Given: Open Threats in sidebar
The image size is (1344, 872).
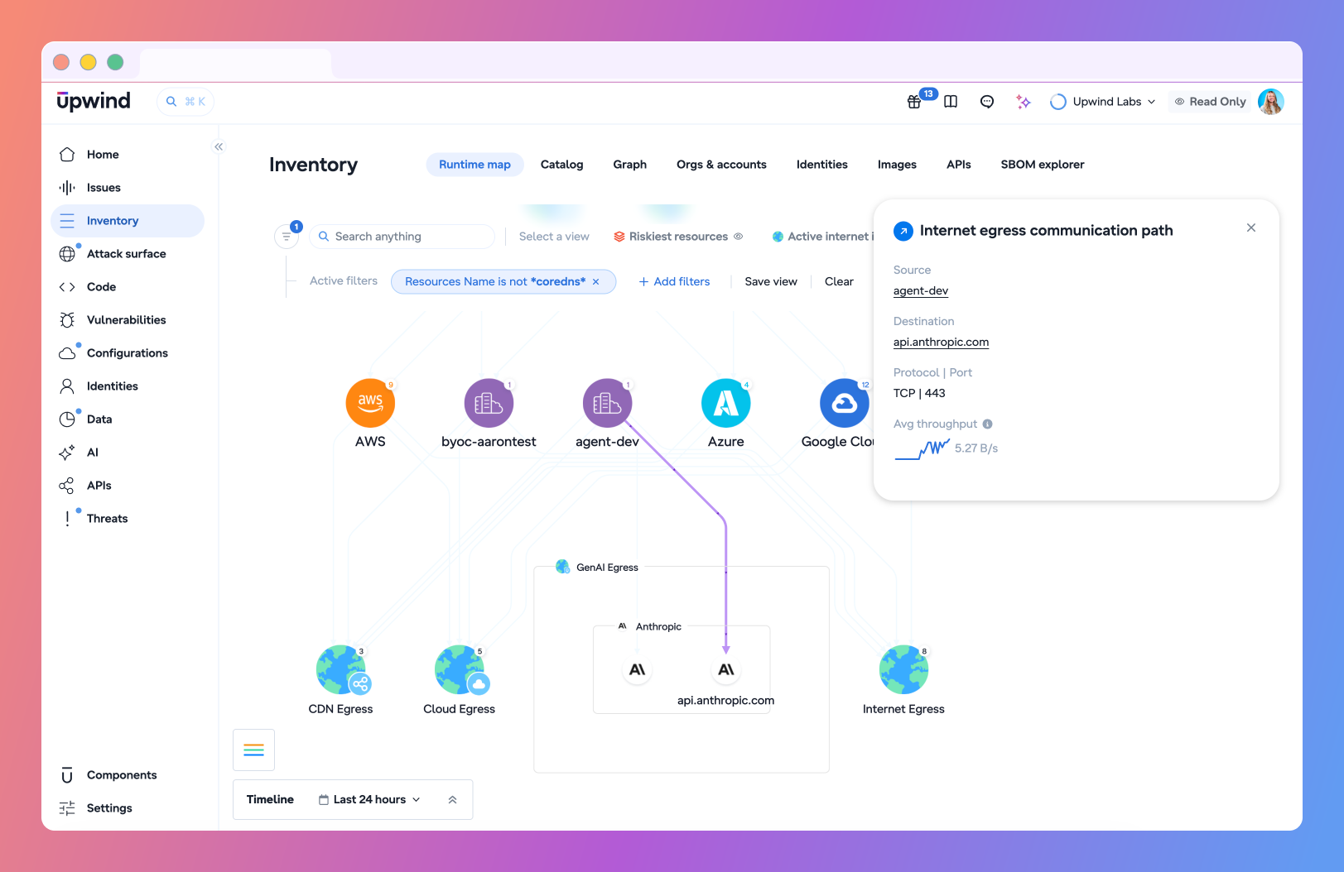Looking at the screenshot, I should click(128, 519).
